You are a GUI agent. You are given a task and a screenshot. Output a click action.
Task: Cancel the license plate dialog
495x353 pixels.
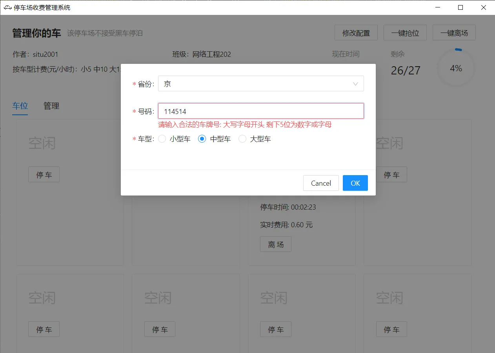321,183
